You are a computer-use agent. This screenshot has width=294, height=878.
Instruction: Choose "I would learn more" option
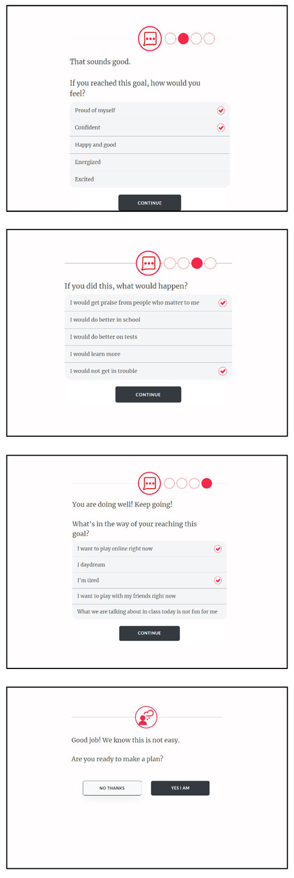coord(148,354)
